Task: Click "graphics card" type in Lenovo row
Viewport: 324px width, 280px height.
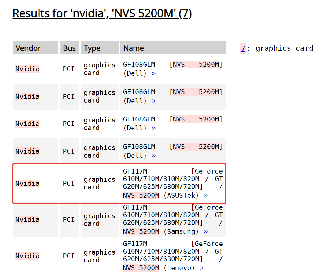Action: (99, 256)
